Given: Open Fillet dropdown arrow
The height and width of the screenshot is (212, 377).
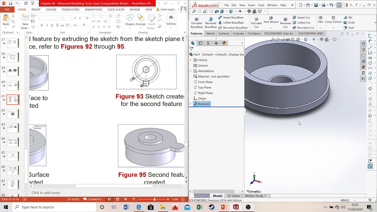Looking at the screenshot, I should [320, 28].
